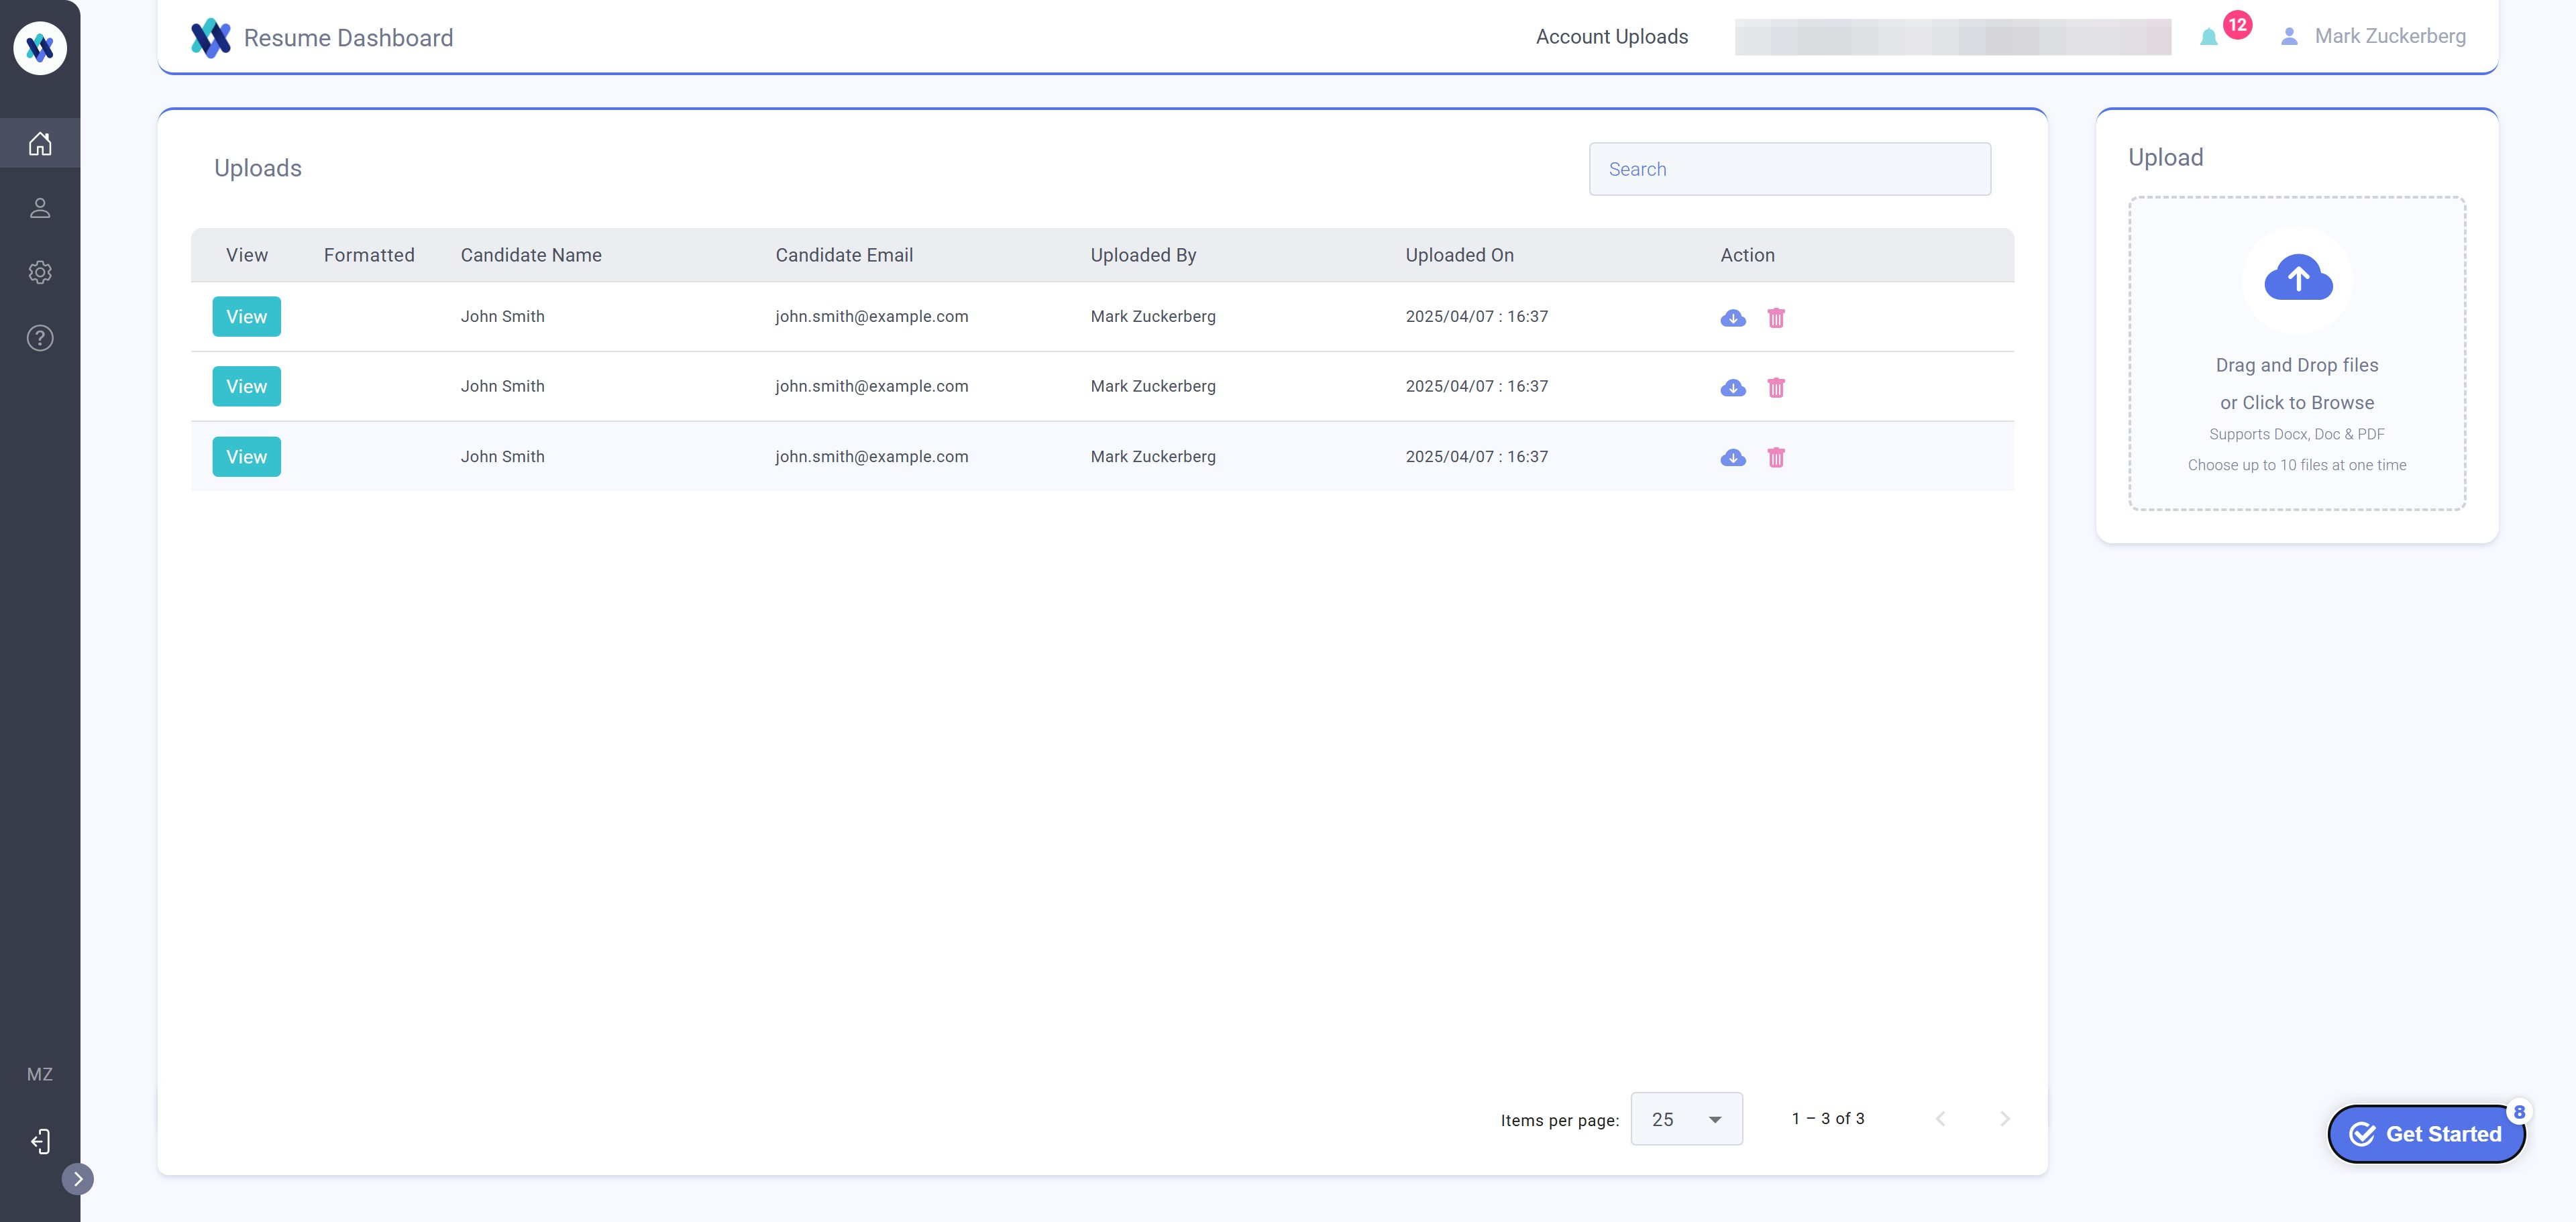Click the home icon in sidebar
This screenshot has height=1222, width=2576.
coord(40,143)
